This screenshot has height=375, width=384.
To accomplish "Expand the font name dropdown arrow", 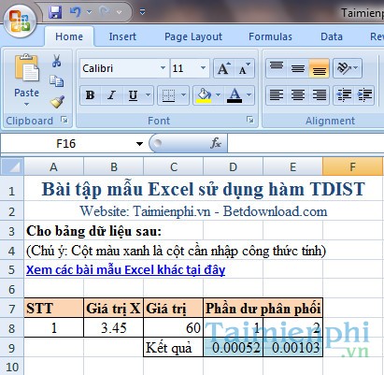I will click(x=163, y=68).
